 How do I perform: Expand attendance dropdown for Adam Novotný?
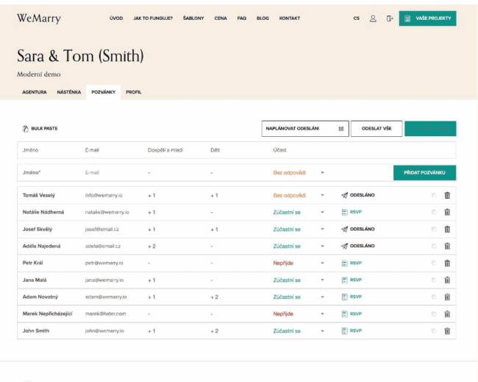(322, 297)
